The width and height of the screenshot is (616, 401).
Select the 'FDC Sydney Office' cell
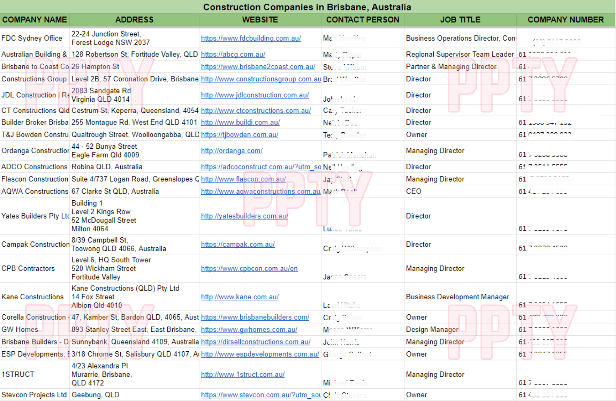(35, 38)
